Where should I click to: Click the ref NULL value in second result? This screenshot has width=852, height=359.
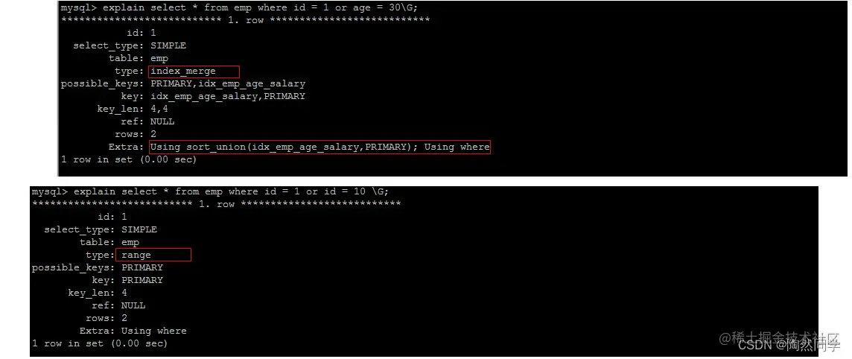pos(133,305)
